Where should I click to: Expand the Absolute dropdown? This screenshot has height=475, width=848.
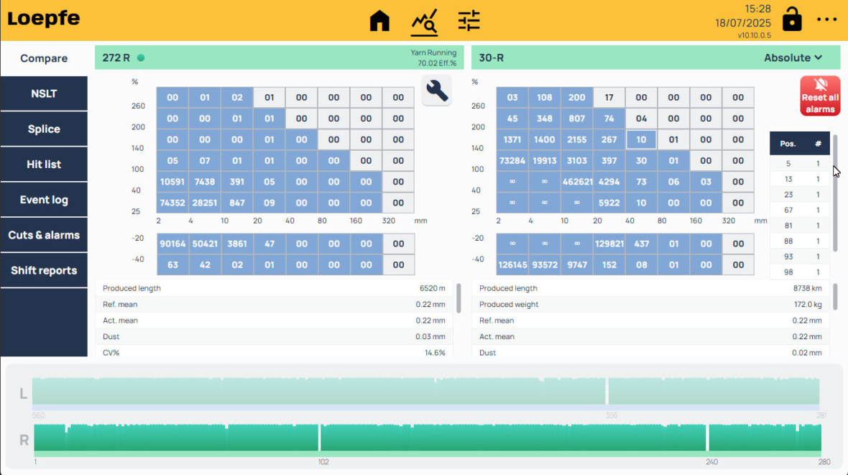(793, 57)
